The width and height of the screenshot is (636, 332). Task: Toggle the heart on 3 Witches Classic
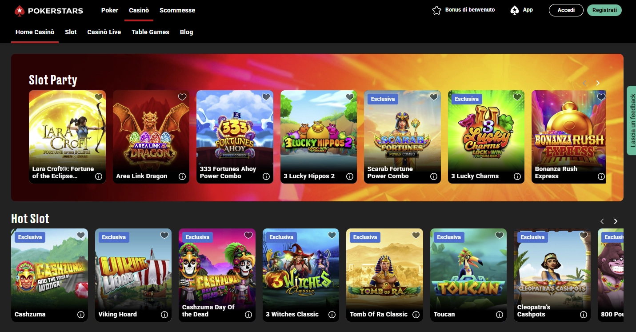(x=332, y=235)
